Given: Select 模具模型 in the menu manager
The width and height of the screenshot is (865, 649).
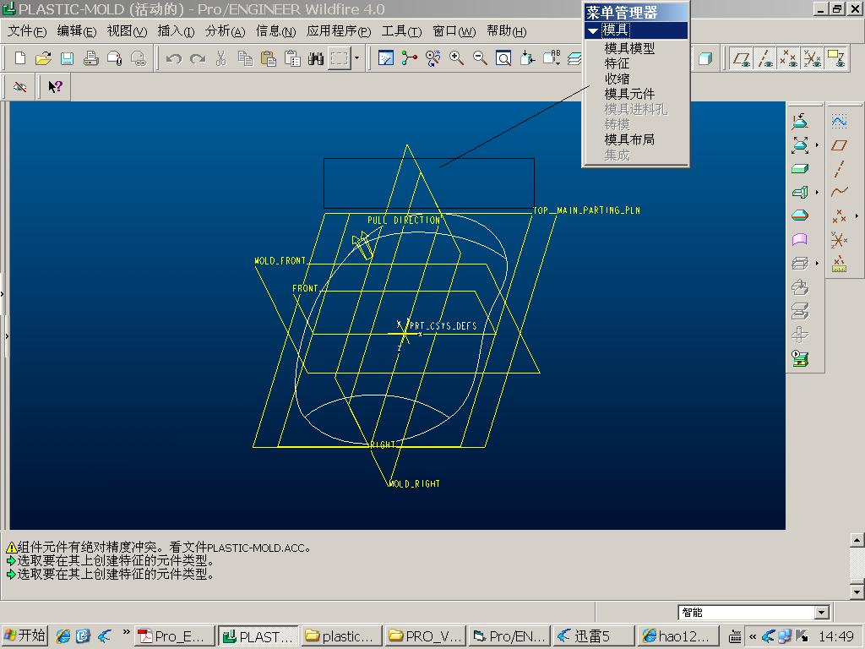Looking at the screenshot, I should (629, 48).
